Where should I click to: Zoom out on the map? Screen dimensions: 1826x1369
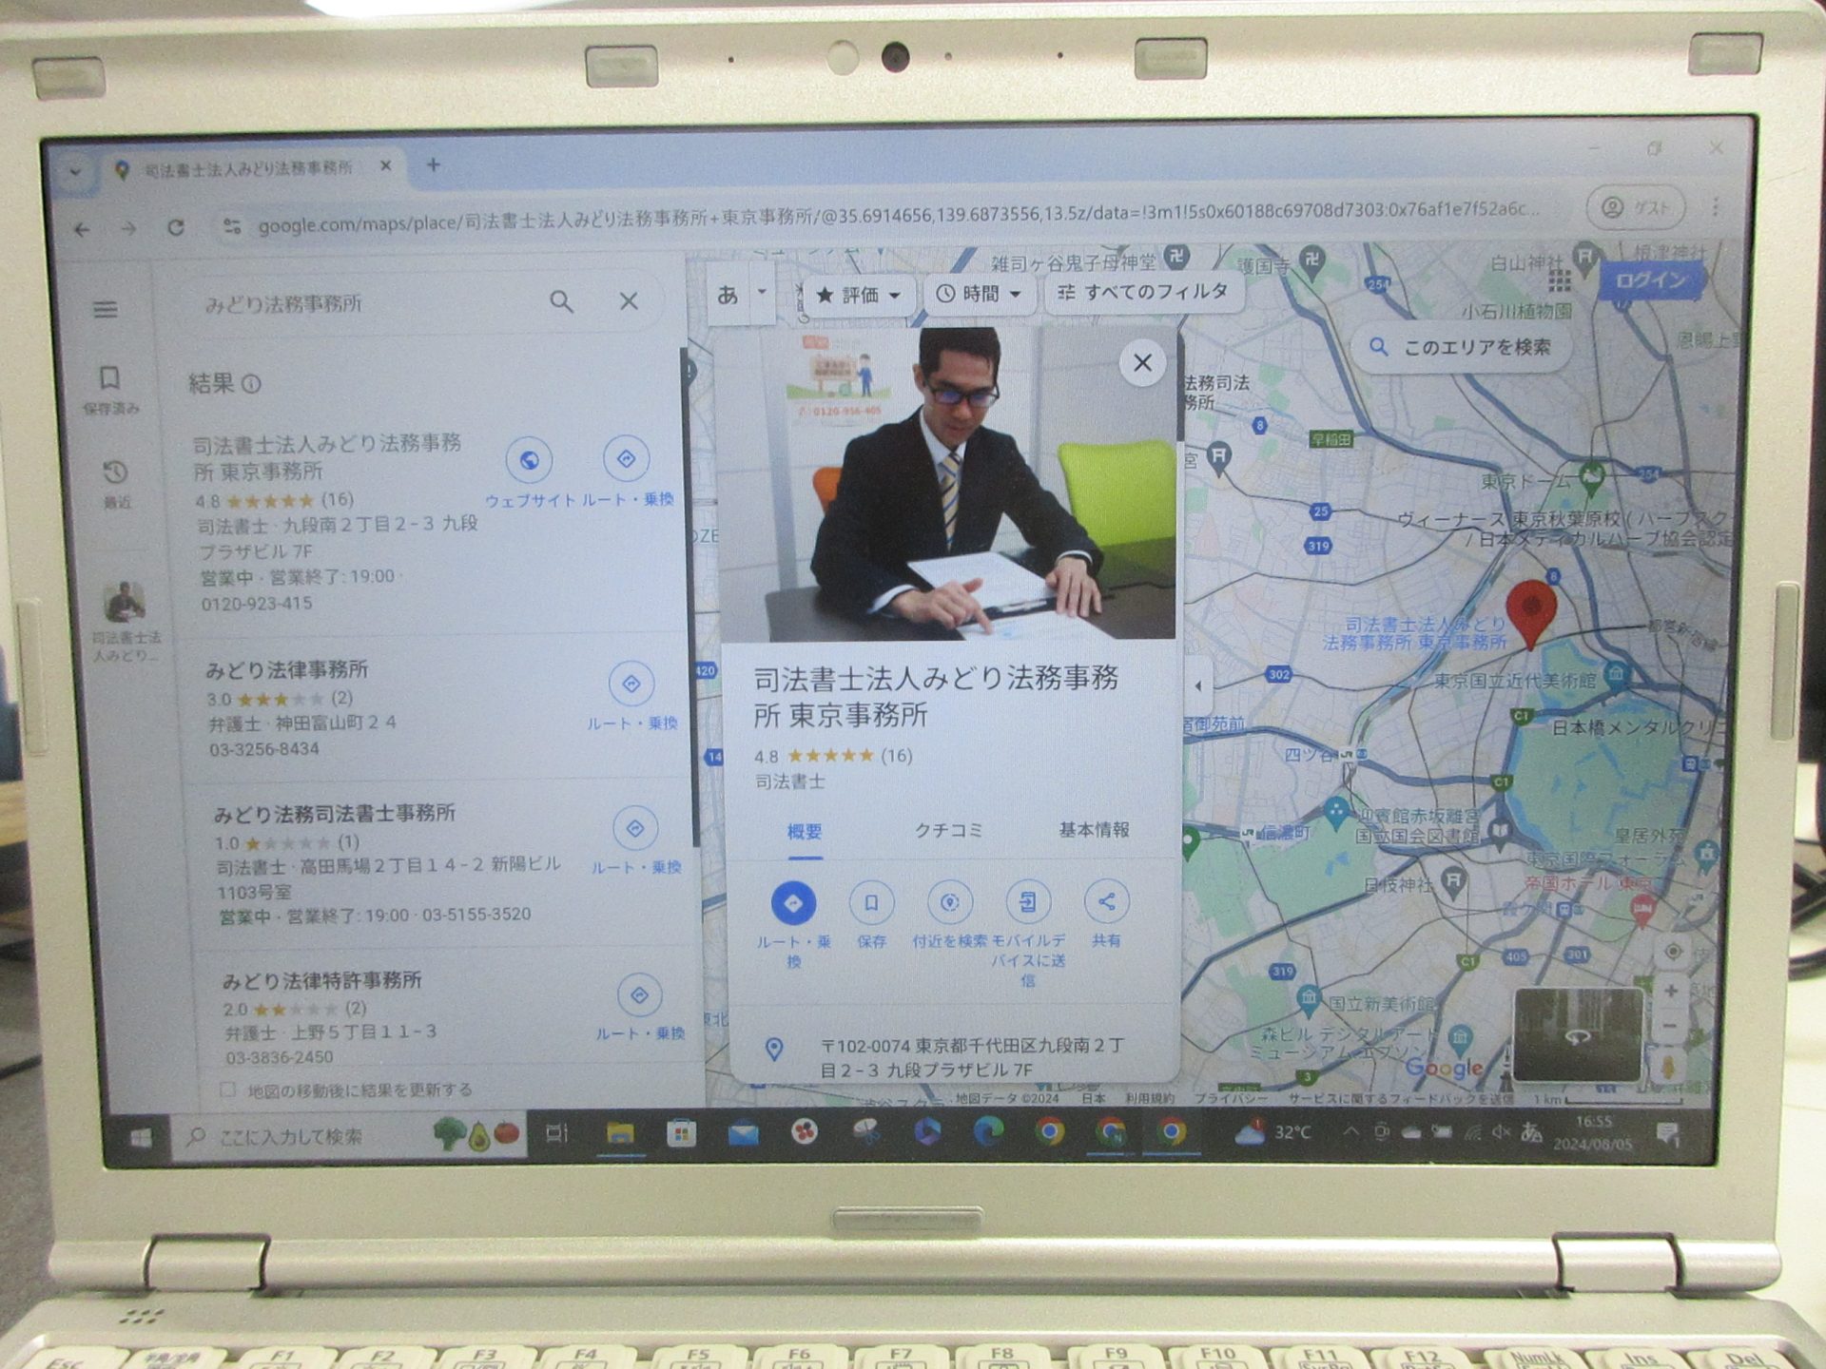(x=1671, y=1026)
